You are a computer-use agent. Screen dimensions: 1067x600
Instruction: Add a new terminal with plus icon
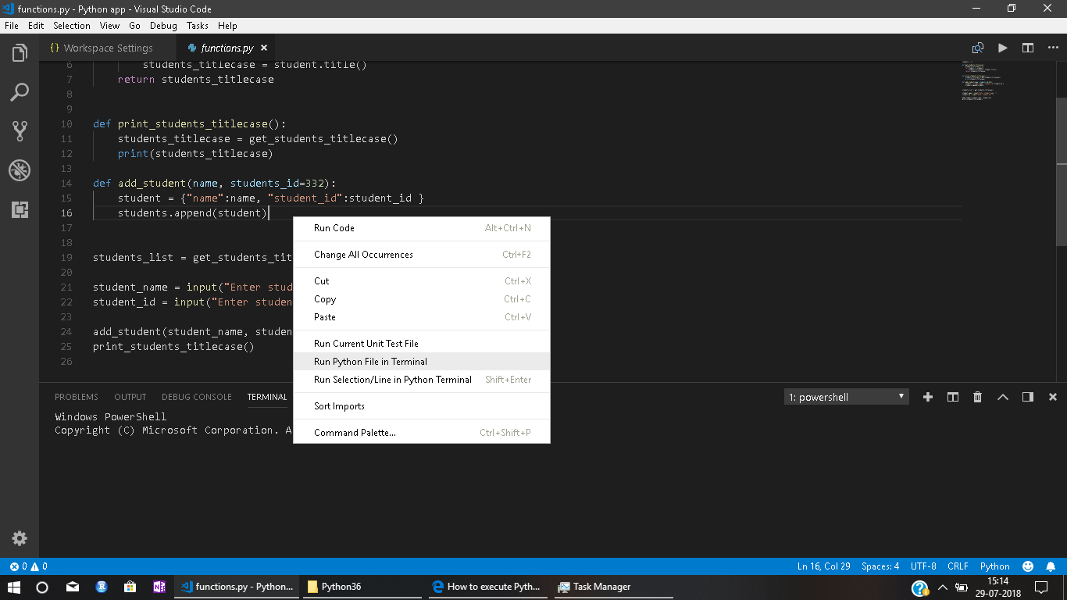[928, 397]
